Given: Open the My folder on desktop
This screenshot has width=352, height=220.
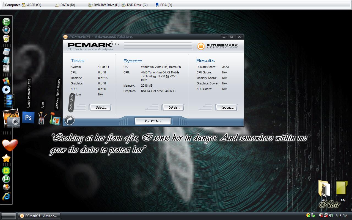Looking at the screenshot, I should pos(342,191).
